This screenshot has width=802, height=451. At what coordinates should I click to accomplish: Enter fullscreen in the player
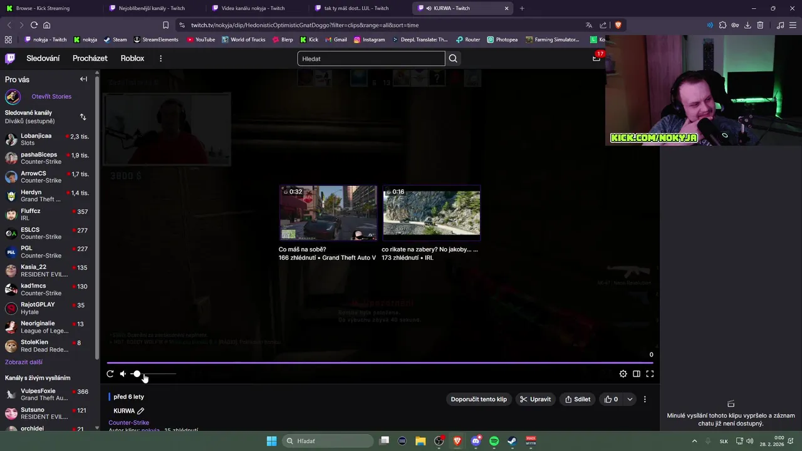pyautogui.click(x=650, y=374)
